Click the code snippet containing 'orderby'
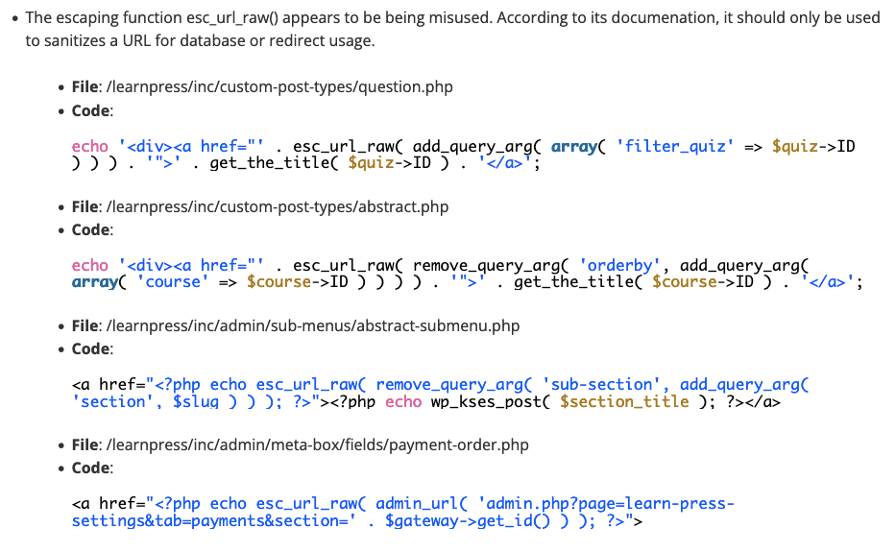This screenshot has height=552, width=895. (x=467, y=274)
